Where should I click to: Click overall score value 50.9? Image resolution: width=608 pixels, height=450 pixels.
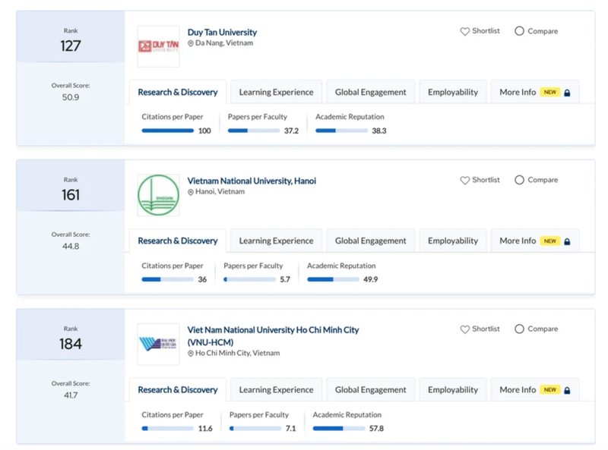coord(71,97)
